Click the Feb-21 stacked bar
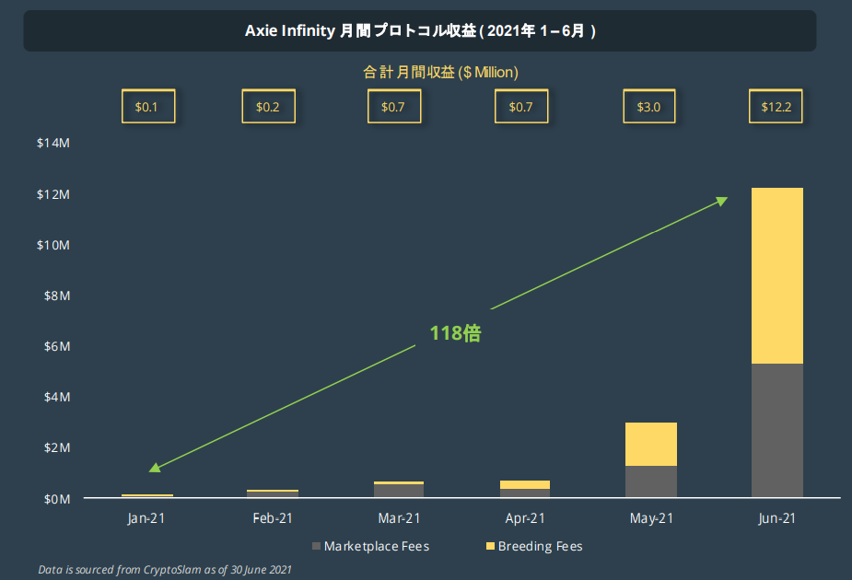The width and height of the screenshot is (852, 580). 273,493
